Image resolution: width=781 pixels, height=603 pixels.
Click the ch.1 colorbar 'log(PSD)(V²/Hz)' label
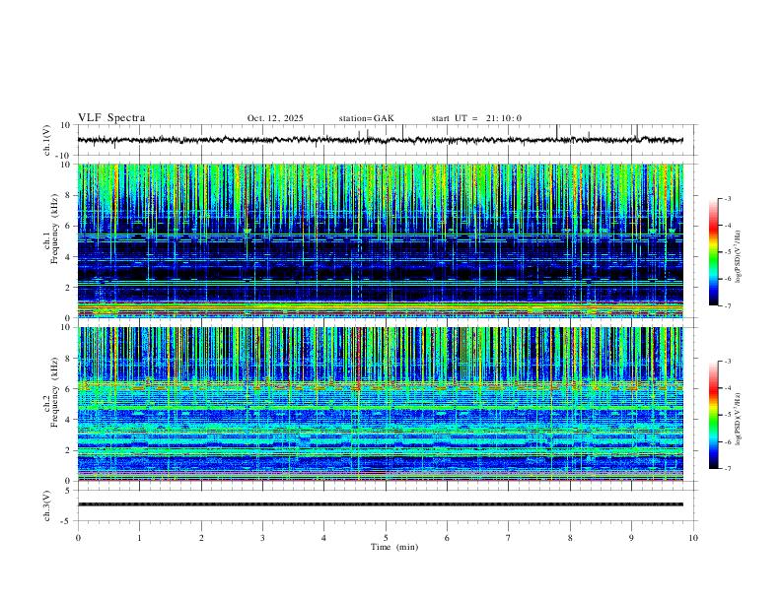pyautogui.click(x=739, y=257)
